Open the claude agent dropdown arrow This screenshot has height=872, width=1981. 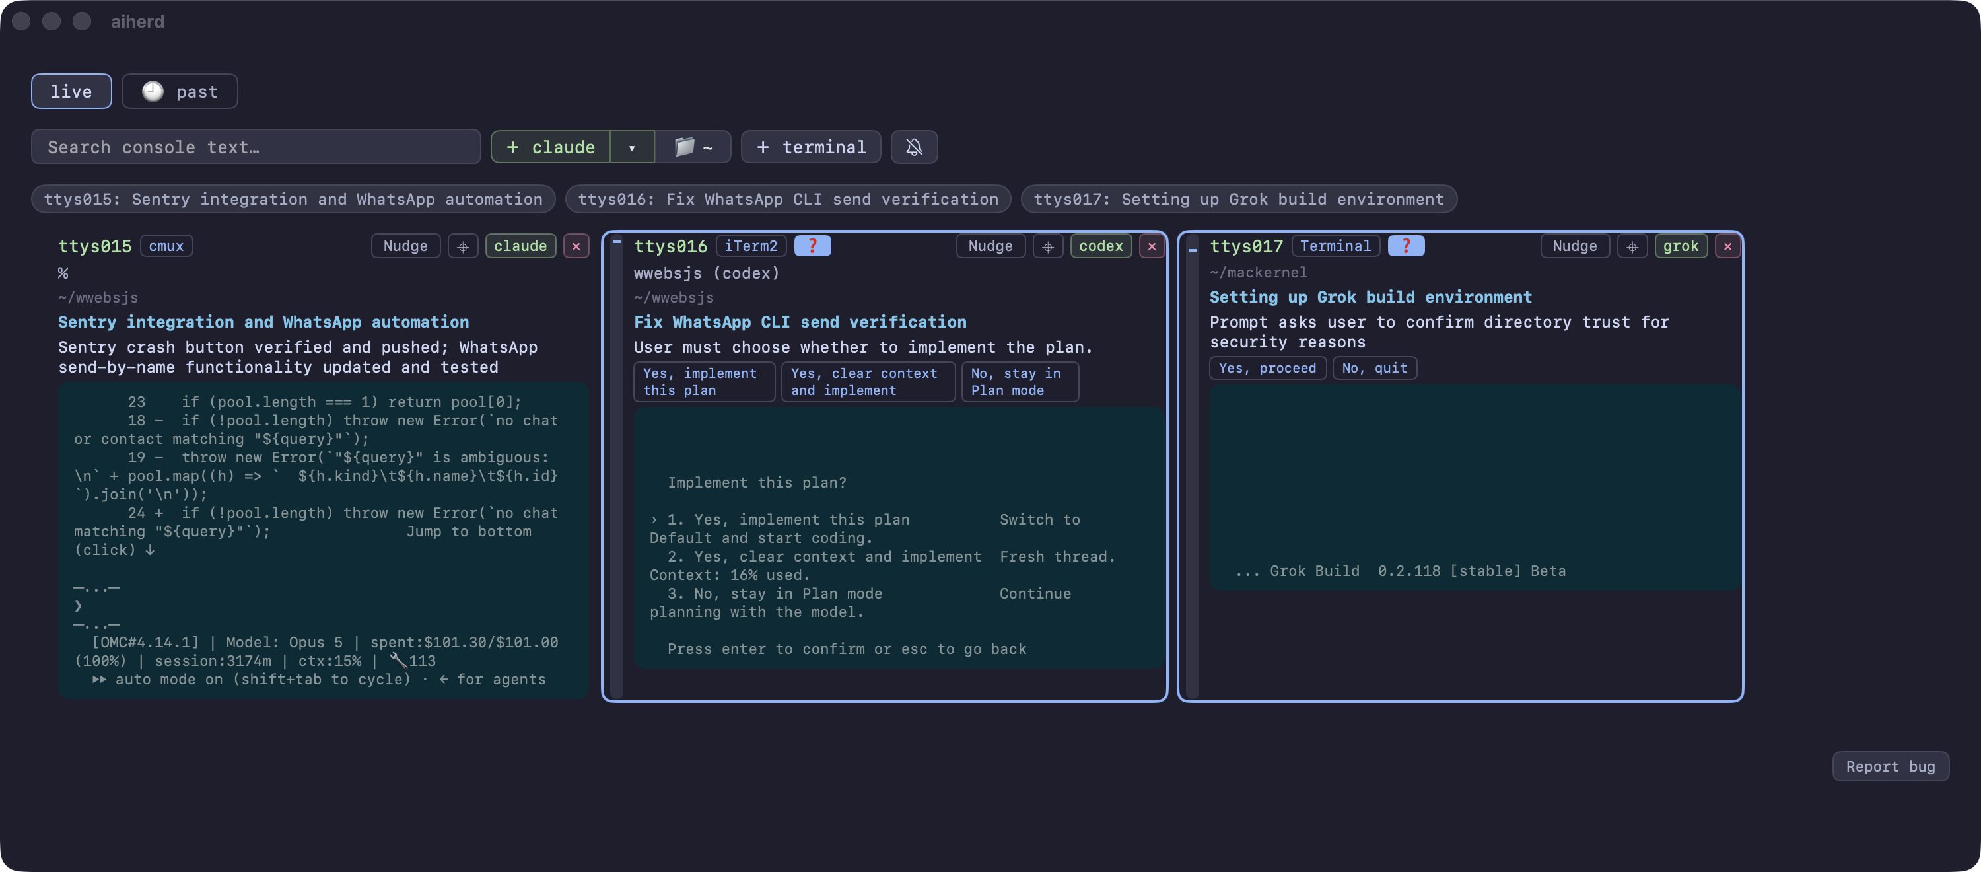click(632, 147)
